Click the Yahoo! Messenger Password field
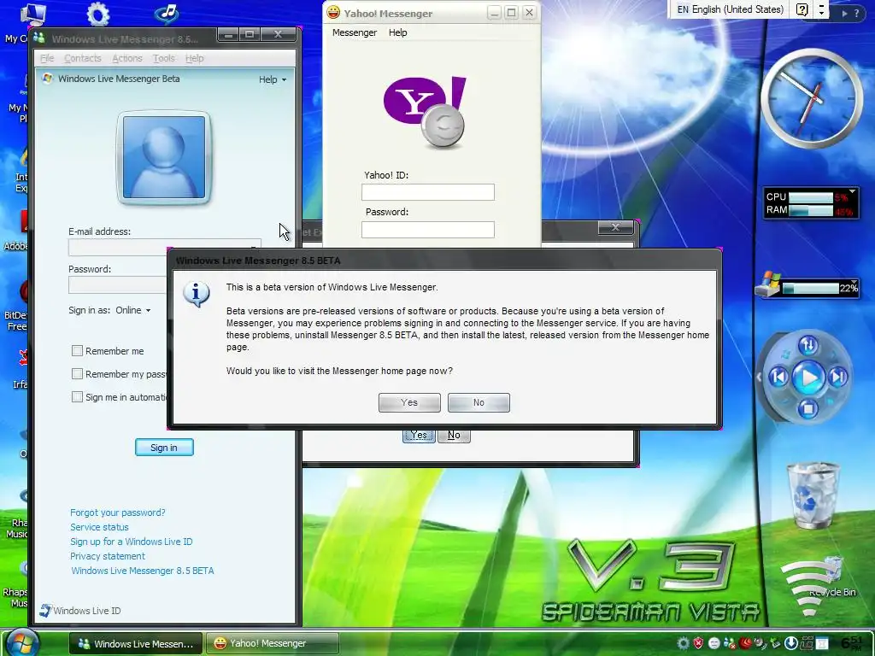 tap(428, 229)
